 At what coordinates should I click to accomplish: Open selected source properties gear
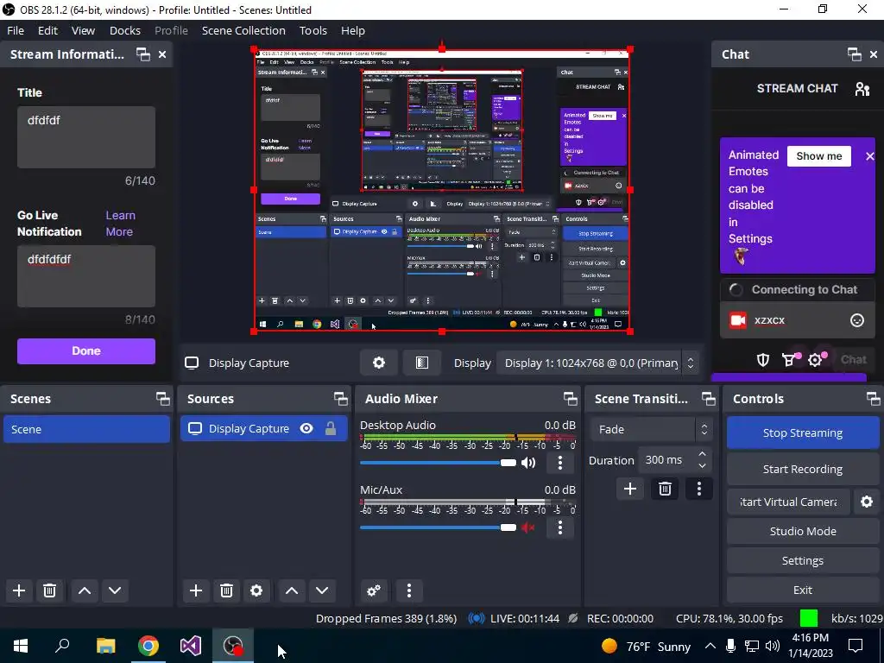(256, 590)
